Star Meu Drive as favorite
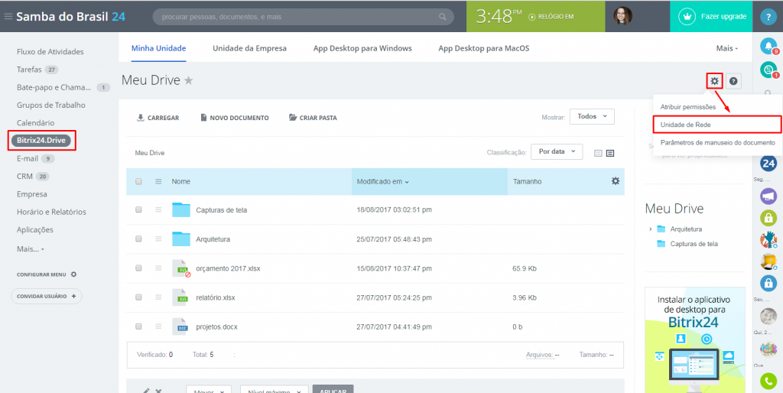 pyautogui.click(x=188, y=80)
